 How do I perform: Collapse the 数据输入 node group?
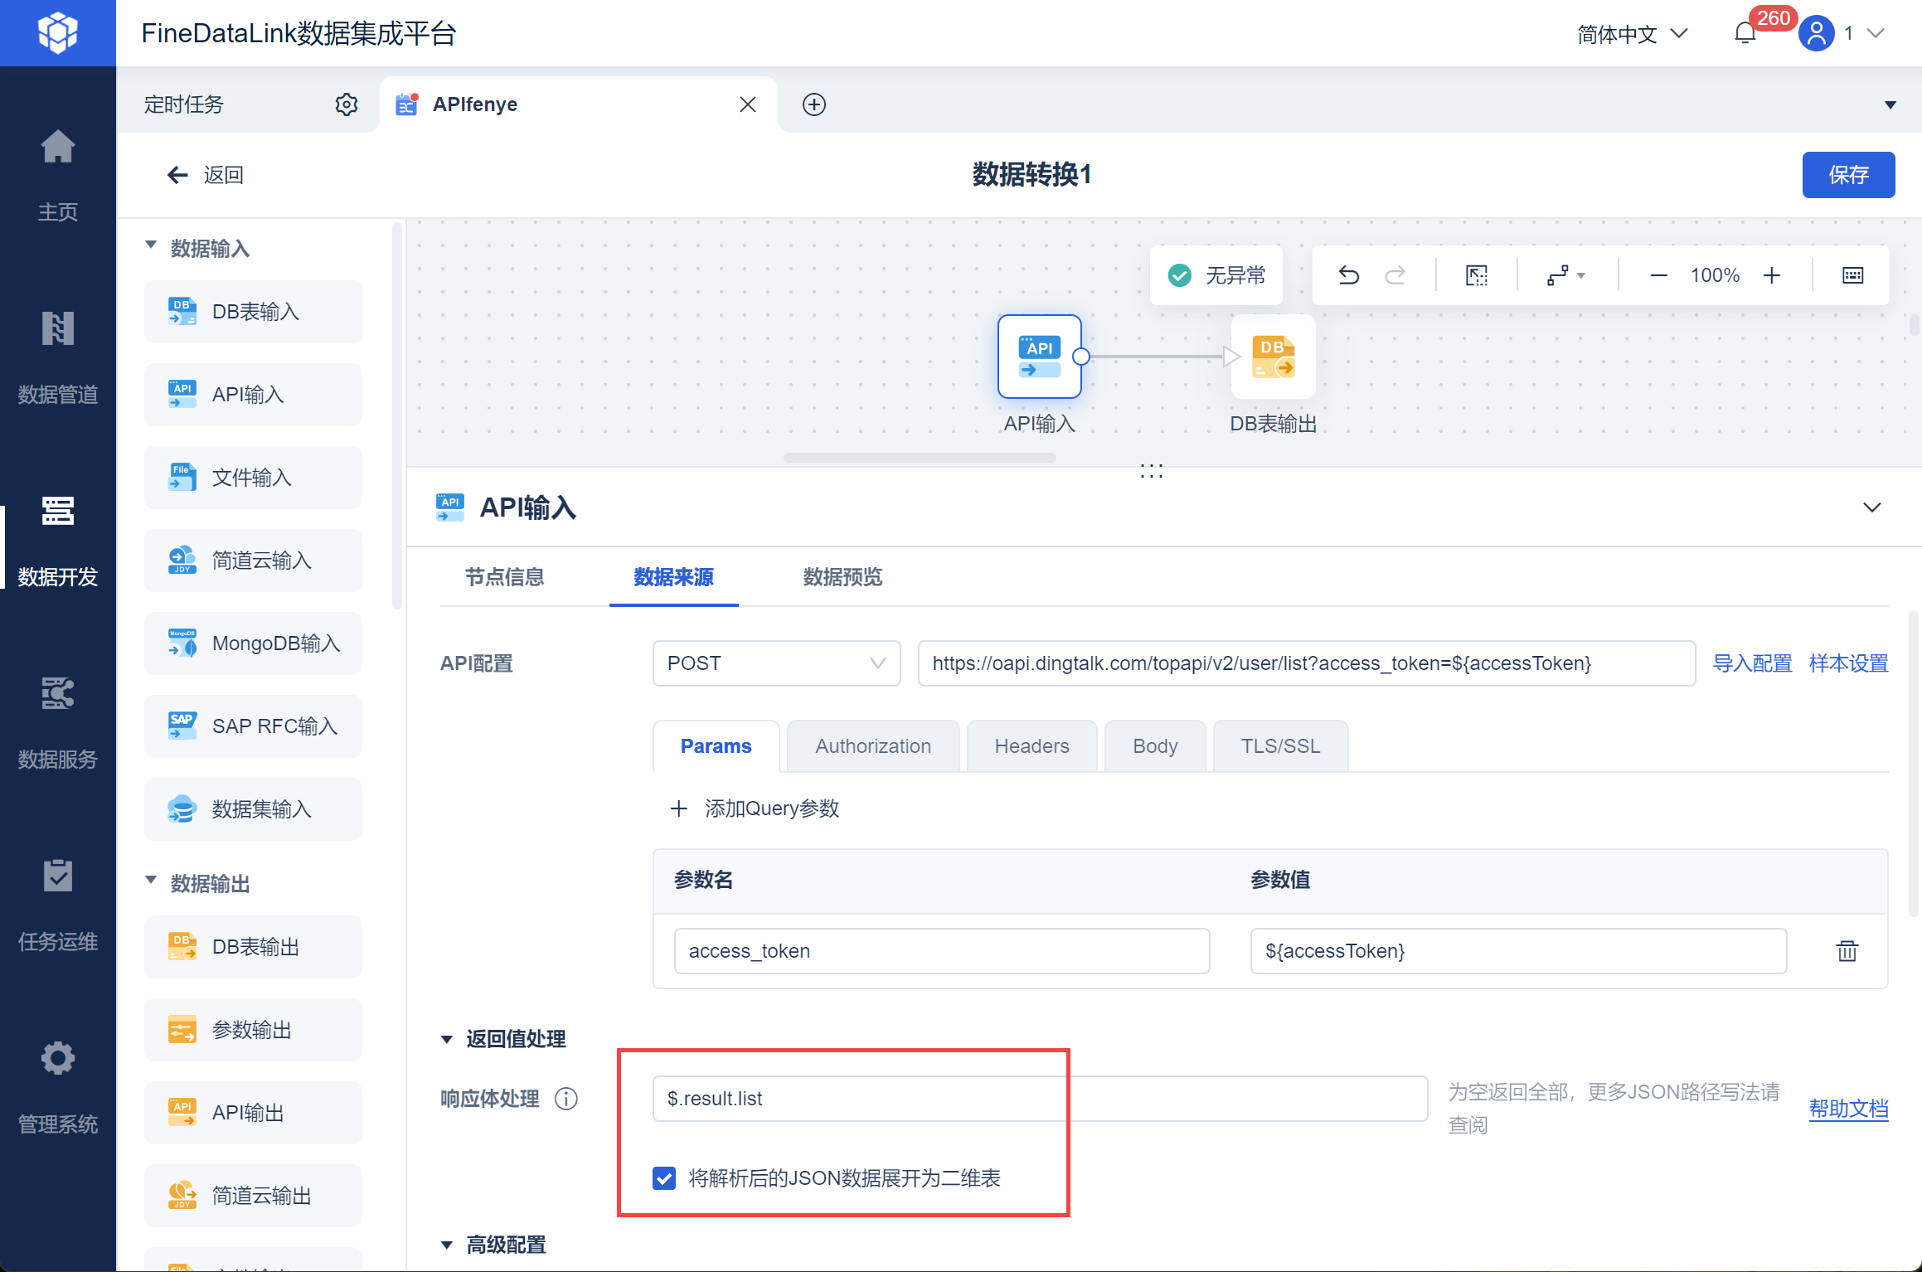[151, 247]
